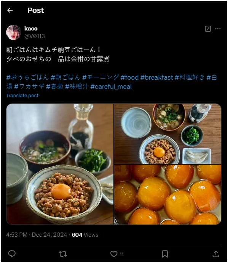Open the #breakfast hashtag
This screenshot has width=228, height=263.
[x=156, y=77]
